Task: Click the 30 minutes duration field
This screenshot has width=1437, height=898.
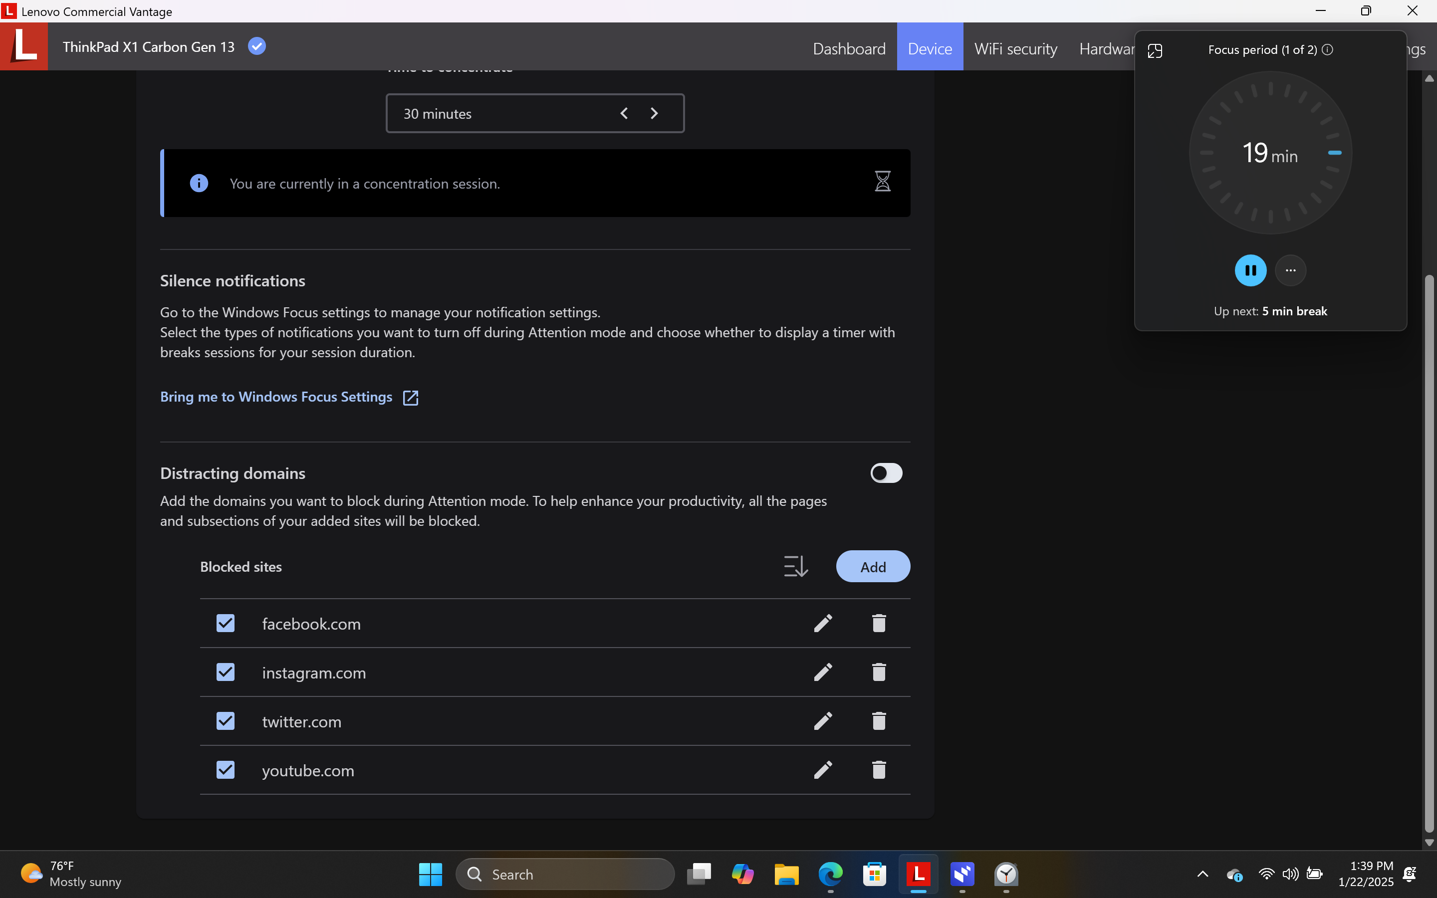Action: [535, 113]
